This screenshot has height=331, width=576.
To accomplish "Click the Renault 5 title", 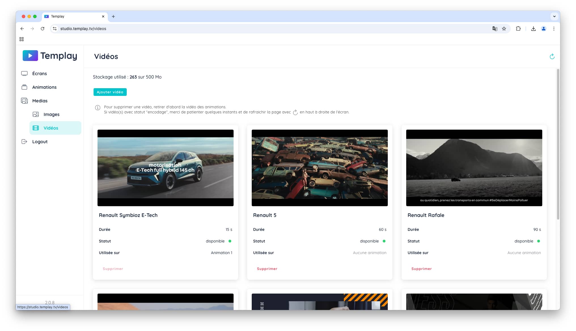I will pyautogui.click(x=265, y=215).
